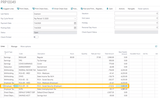The image size is (160, 98).
Task: Select the SUTA code cell
Action: pyautogui.click(x=28, y=89)
